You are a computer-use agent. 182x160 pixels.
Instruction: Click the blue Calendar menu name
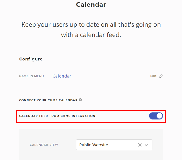[62, 76]
